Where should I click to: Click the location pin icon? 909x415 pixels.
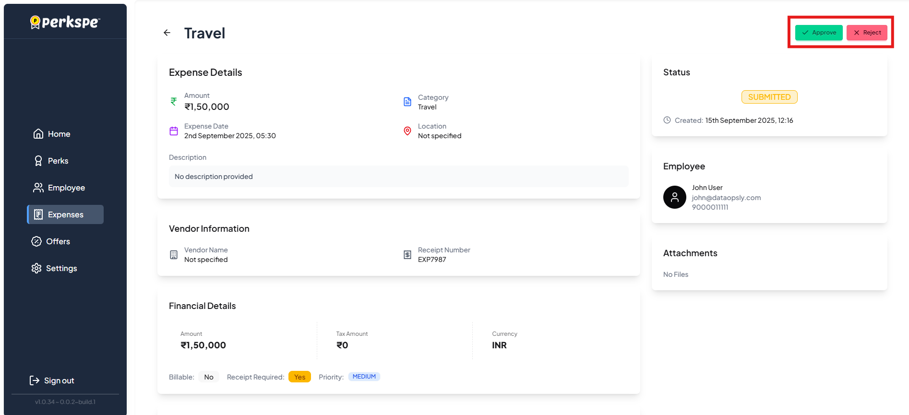point(407,131)
